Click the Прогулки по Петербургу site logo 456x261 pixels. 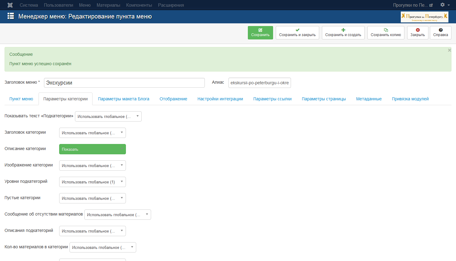424,17
